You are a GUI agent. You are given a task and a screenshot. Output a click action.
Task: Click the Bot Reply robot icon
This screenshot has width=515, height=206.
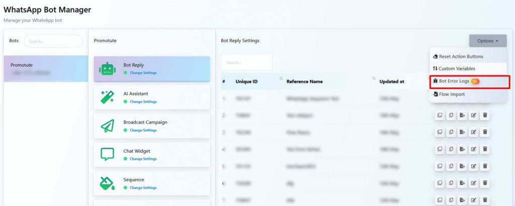(107, 69)
